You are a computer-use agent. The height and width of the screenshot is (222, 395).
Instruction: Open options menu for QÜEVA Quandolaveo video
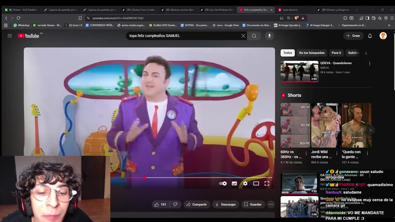(x=369, y=64)
